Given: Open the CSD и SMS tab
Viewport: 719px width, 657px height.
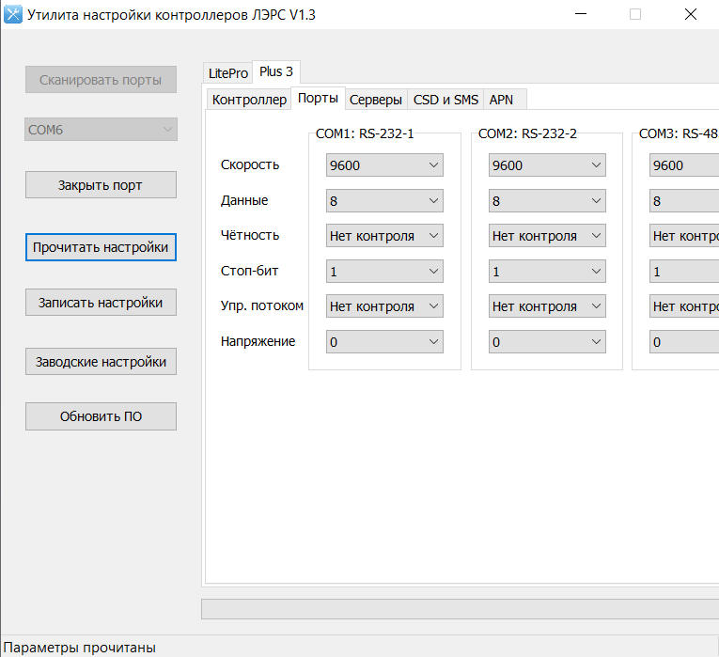Looking at the screenshot, I should point(445,100).
